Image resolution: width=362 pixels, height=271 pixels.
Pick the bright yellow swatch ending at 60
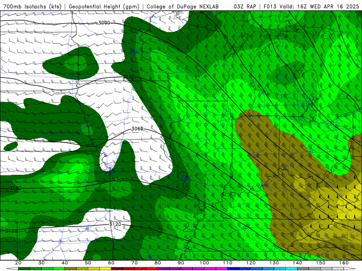click(105, 269)
